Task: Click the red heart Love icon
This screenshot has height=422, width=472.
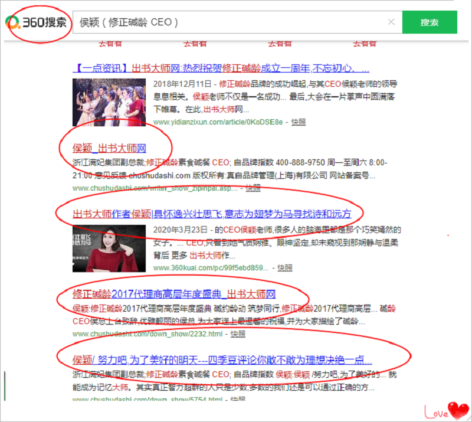Action: (458, 409)
